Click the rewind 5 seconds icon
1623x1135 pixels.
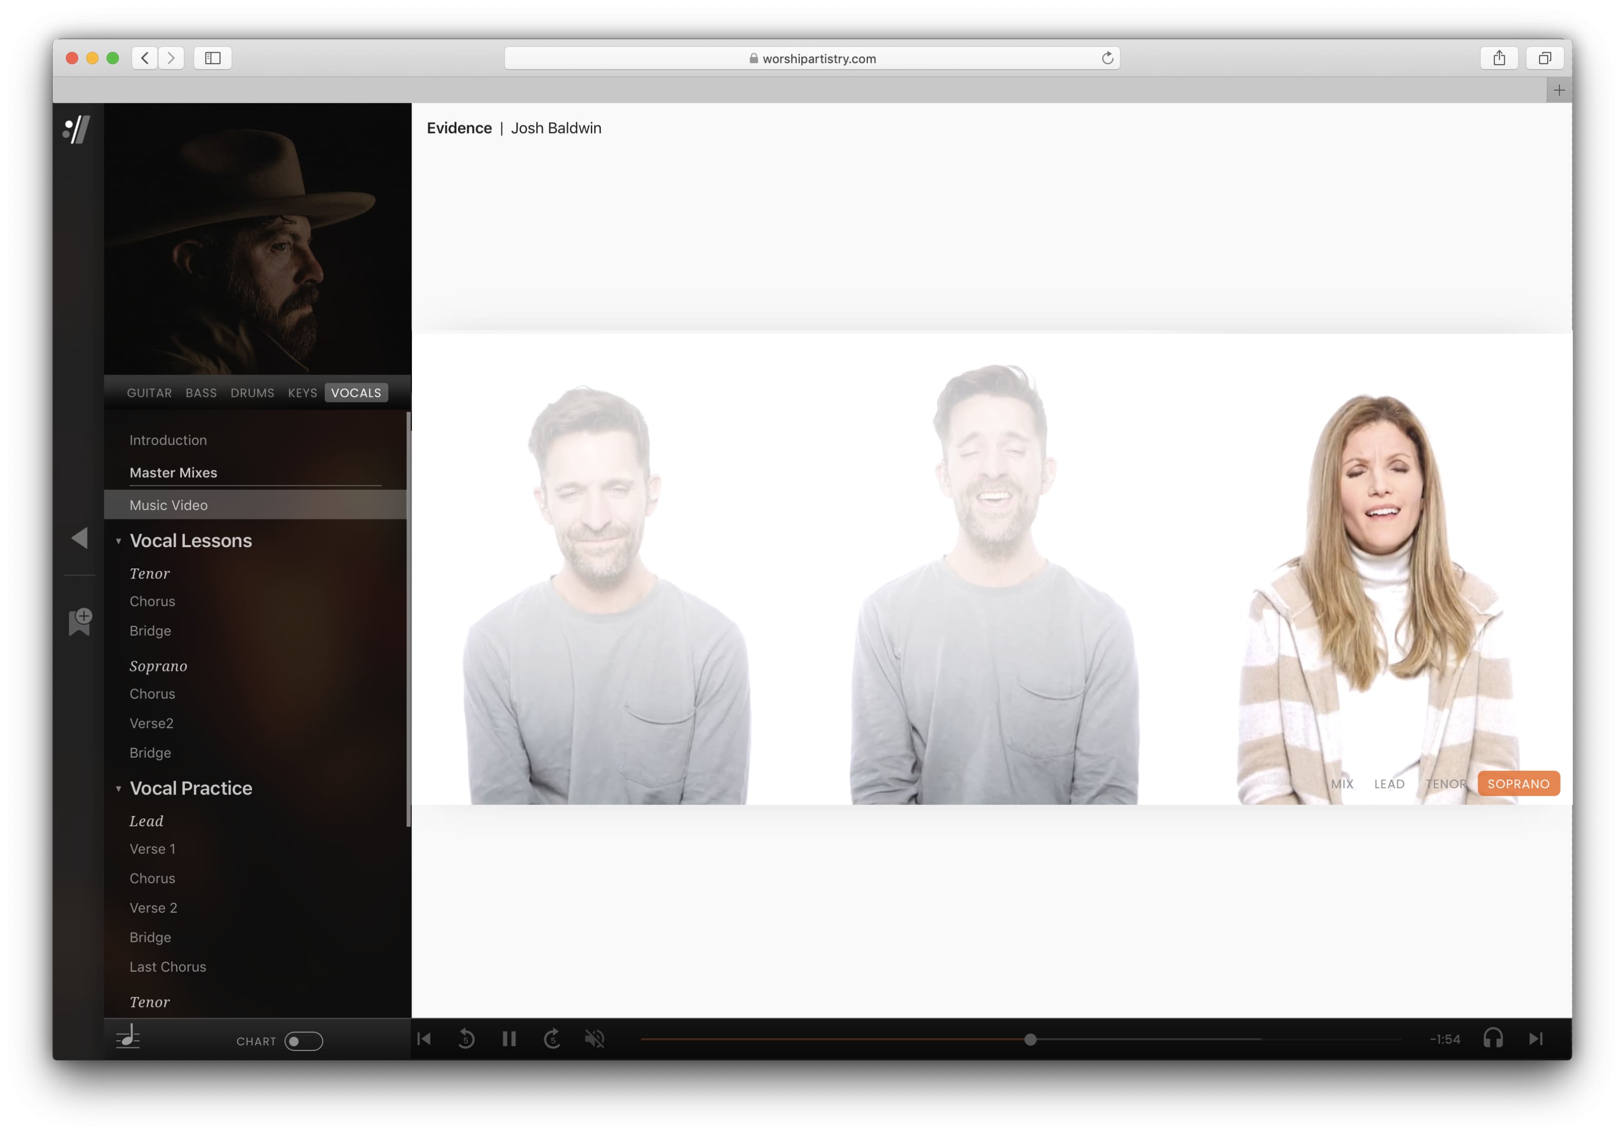click(467, 1039)
